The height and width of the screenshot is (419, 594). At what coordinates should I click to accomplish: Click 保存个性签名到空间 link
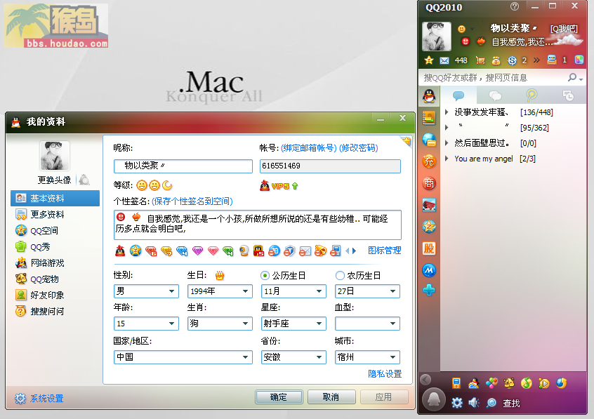click(192, 201)
